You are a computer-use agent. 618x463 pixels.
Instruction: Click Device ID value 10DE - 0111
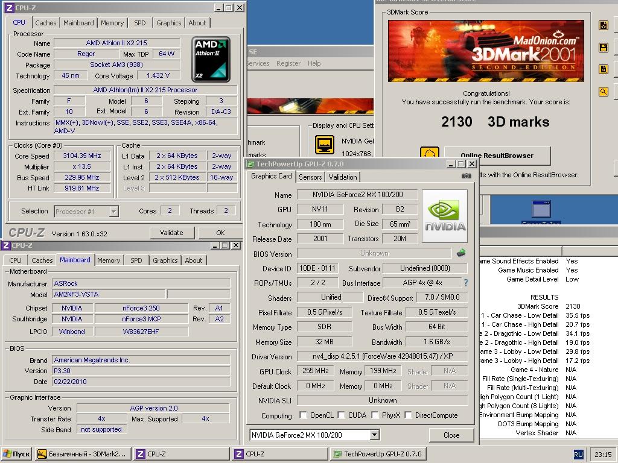pyautogui.click(x=317, y=268)
